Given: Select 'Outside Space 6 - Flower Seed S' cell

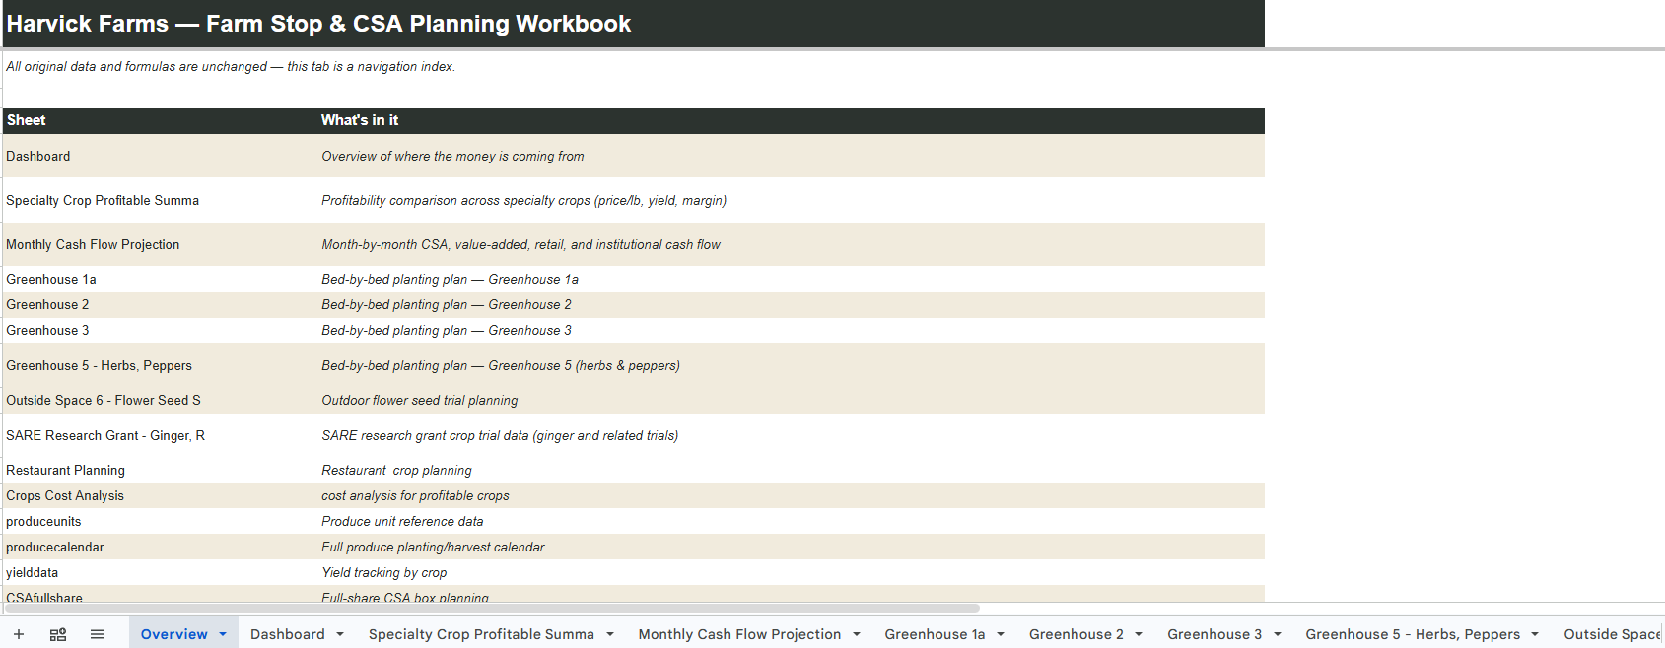Looking at the screenshot, I should coord(160,400).
